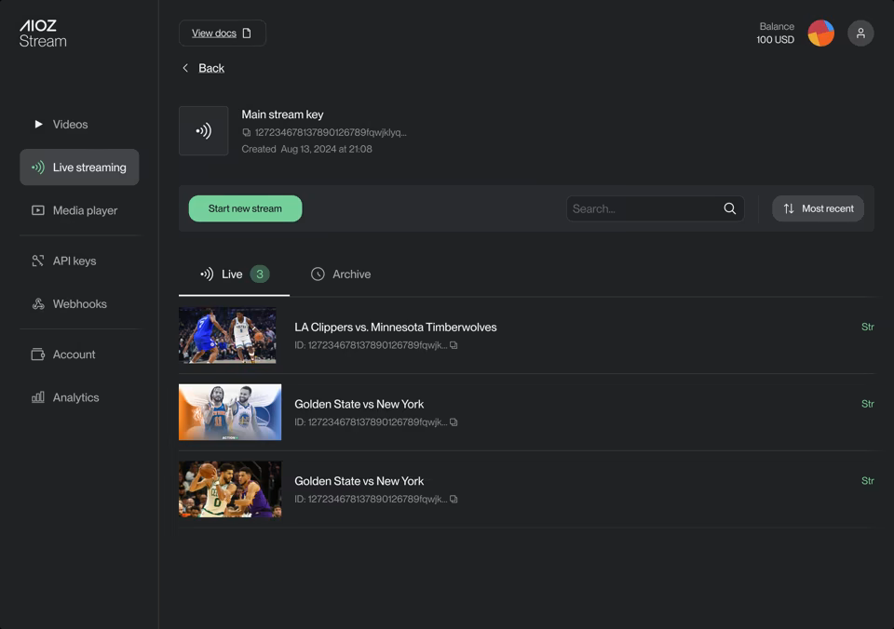The width and height of the screenshot is (894, 629).
Task: Click the API keys icon in sidebar
Action: coord(37,261)
